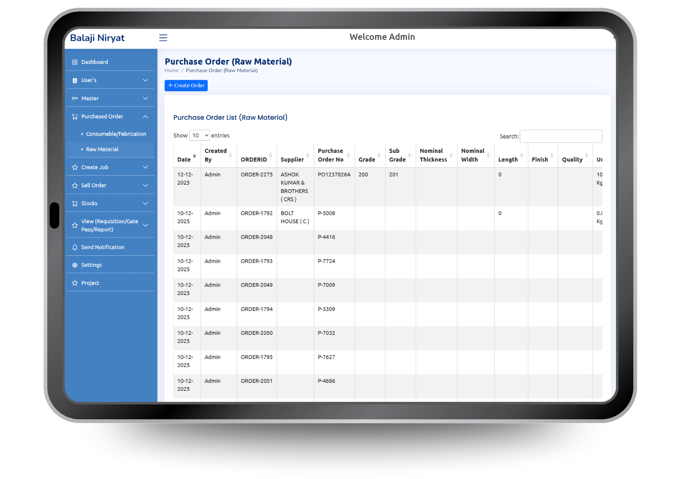
Task: Click the User's sidebar icon
Action: tap(75, 80)
